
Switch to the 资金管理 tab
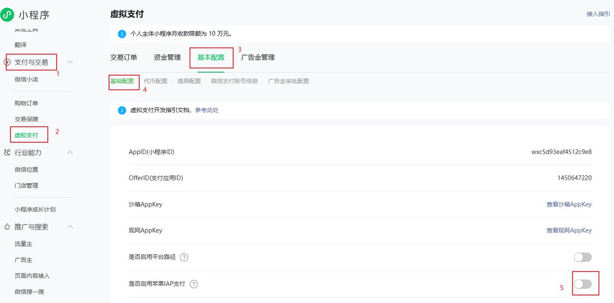click(167, 57)
